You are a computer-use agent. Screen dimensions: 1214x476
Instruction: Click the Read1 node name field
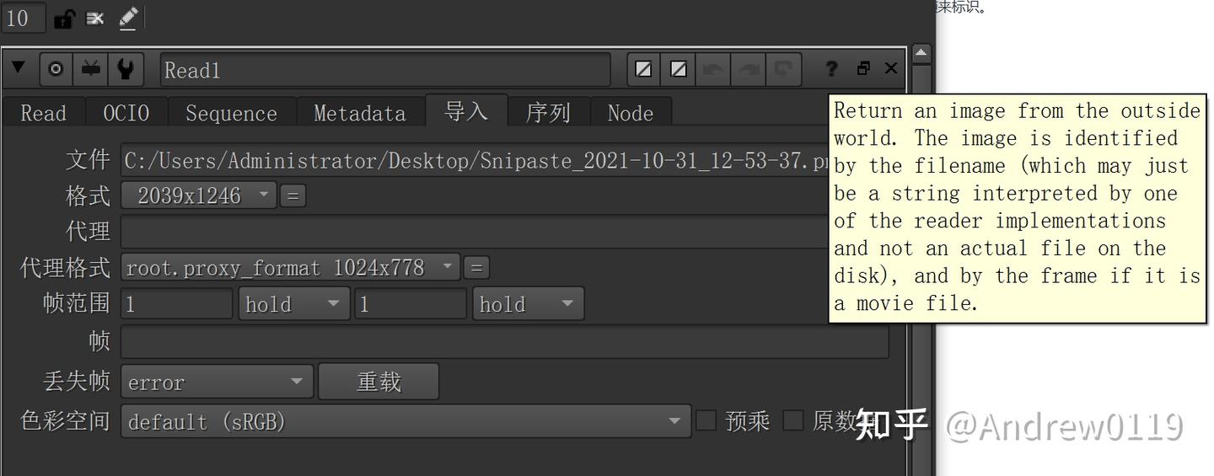[x=385, y=70]
